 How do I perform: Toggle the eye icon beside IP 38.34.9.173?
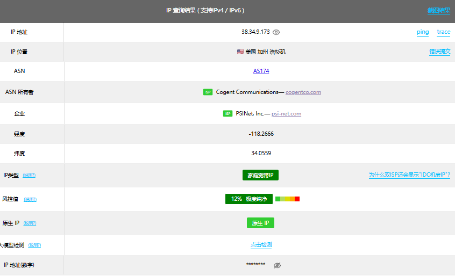point(276,32)
